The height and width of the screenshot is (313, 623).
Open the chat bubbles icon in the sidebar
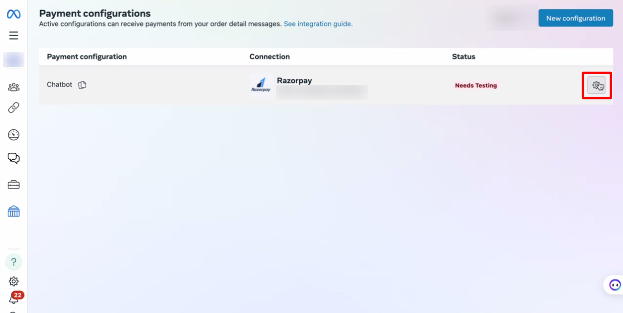point(14,158)
